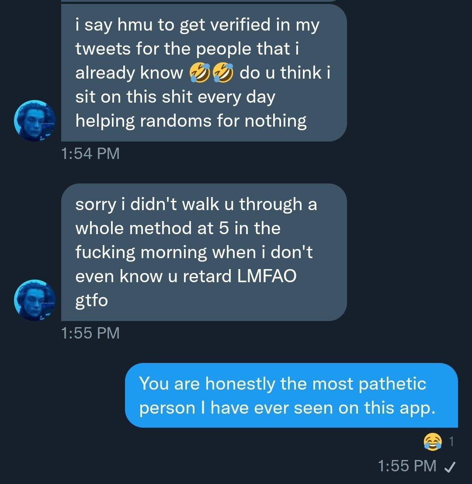The width and height of the screenshot is (472, 484).
Task: Click the word 'pathetic' in the blue bubble
Action: [x=392, y=384]
